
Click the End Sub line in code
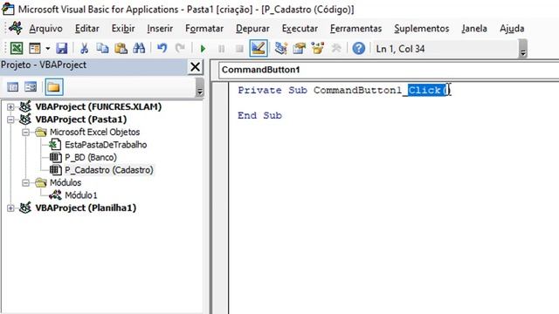(x=260, y=115)
